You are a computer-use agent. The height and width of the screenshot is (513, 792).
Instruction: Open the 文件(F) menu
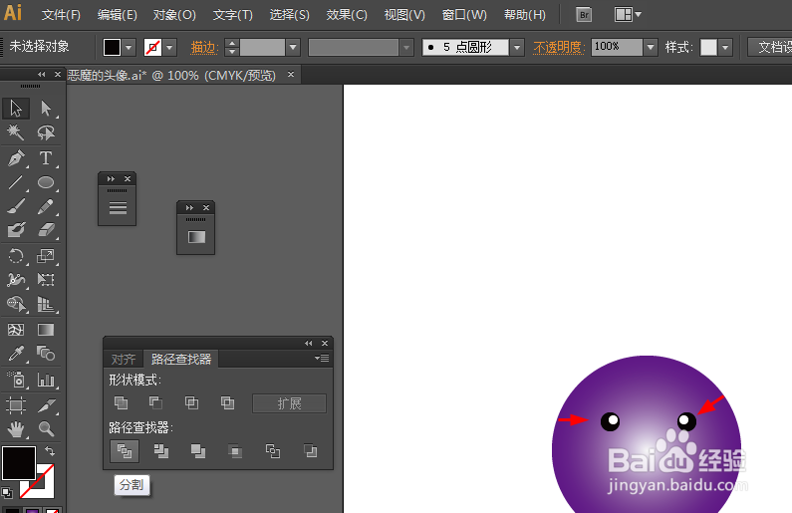click(61, 15)
